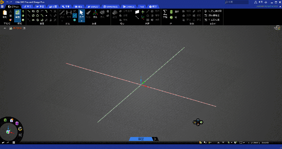Expand the Constraint tool dropdown arrow
Image resolution: width=282 pixels, height=149 pixels.
[62, 21]
